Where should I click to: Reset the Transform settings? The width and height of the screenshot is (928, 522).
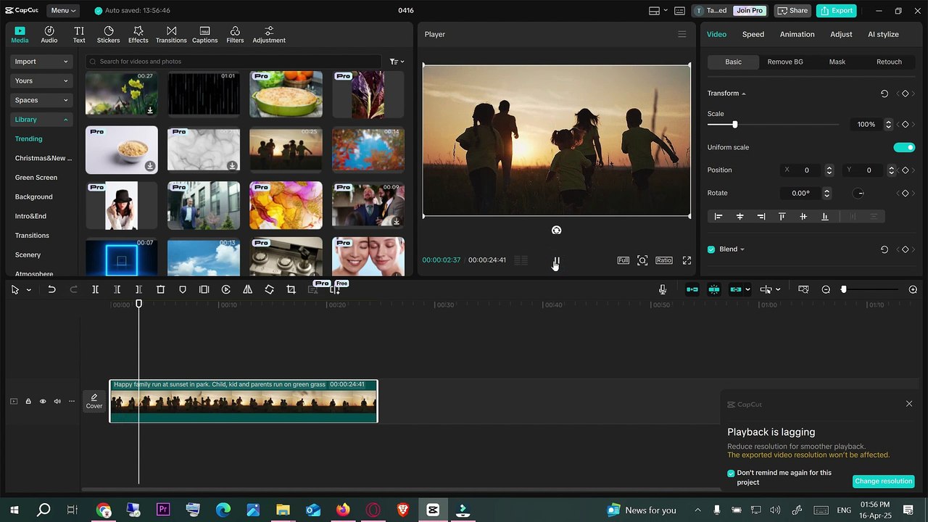(884, 94)
